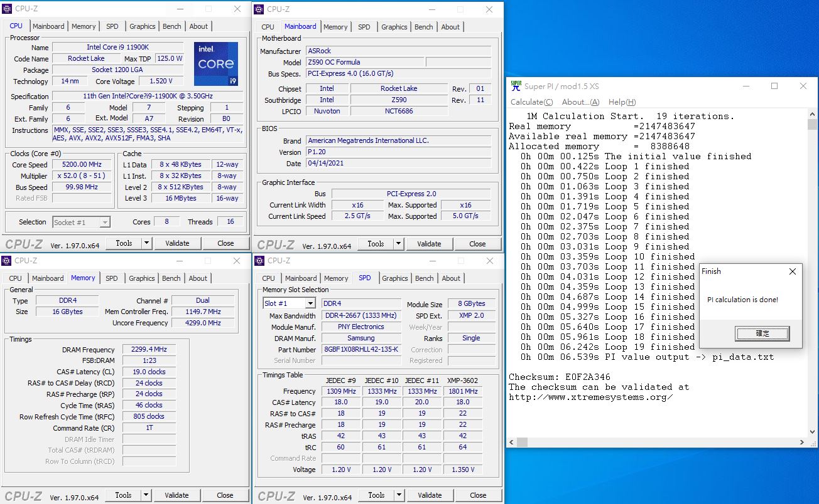This screenshot has height=504, width=819.
Task: Open the CPU tab in the Memory window
Action: pos(15,278)
